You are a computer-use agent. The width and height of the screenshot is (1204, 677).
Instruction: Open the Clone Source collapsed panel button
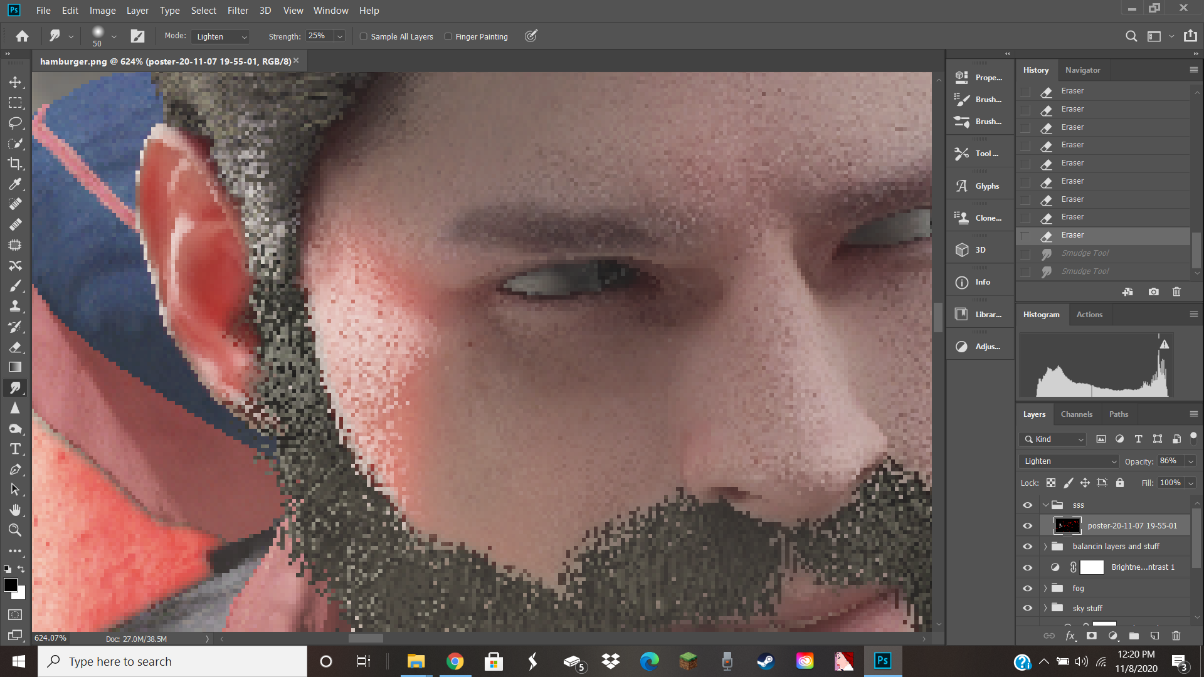point(979,218)
